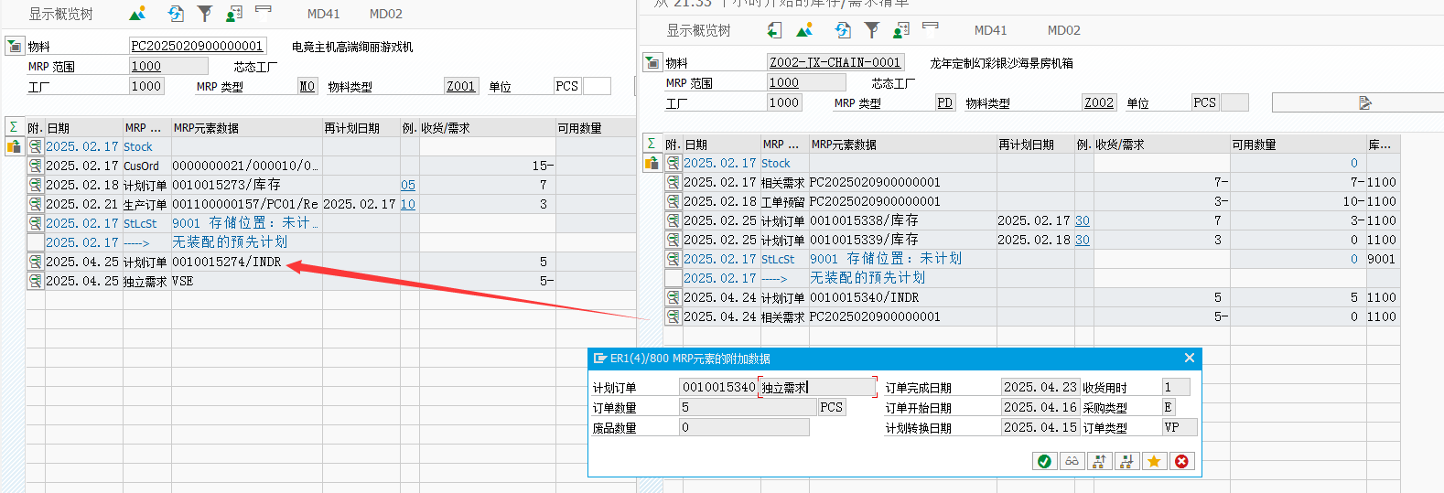The height and width of the screenshot is (493, 1444).
Task: Click MRP area 1000 field in left window
Action: coord(168,66)
